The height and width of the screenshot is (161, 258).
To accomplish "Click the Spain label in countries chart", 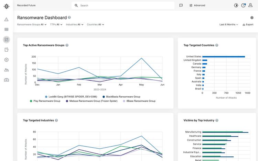I will pos(198,78).
